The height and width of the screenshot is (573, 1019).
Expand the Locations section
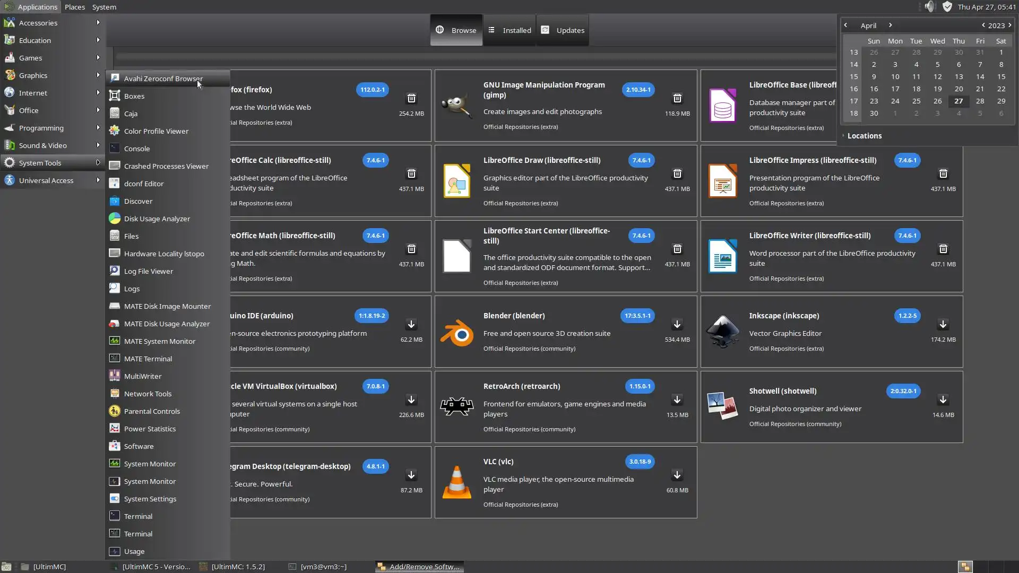tap(864, 136)
